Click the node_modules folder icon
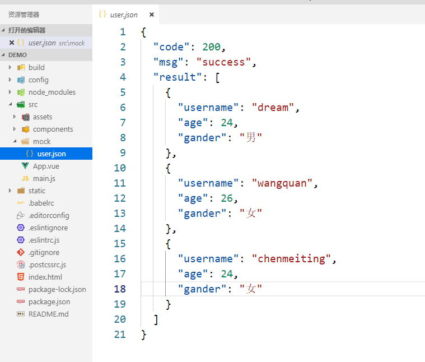This screenshot has width=425, height=362. (21, 92)
